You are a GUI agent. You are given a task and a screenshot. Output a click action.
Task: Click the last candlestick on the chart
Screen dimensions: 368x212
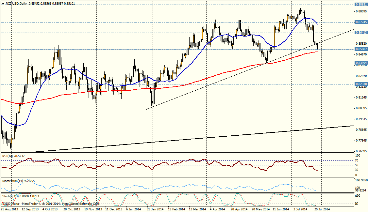[x=318, y=47]
